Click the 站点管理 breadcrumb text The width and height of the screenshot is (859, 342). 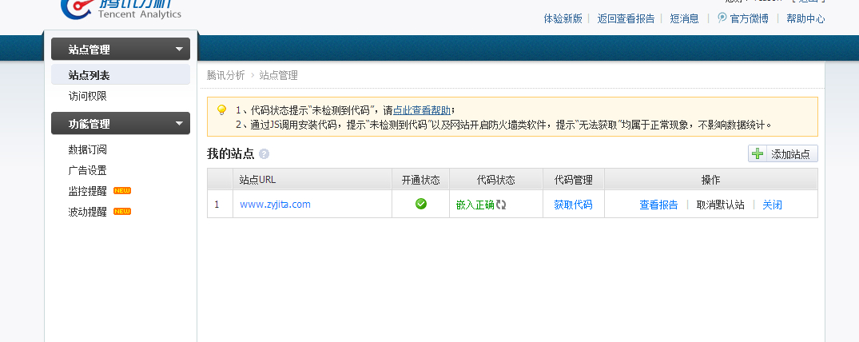[278, 76]
